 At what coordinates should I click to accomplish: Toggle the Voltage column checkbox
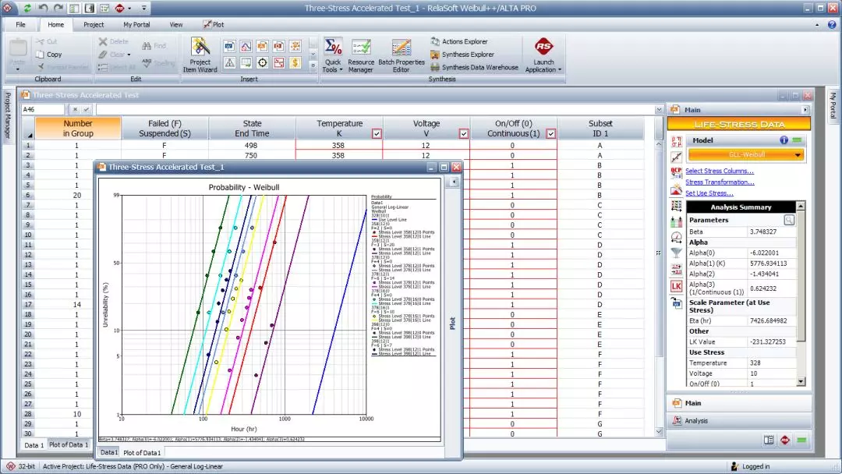click(463, 133)
